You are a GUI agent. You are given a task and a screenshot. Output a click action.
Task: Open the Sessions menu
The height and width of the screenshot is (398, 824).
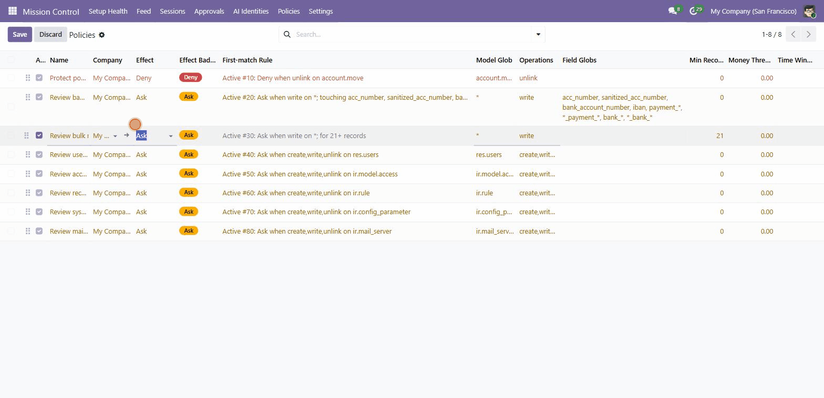pos(172,11)
